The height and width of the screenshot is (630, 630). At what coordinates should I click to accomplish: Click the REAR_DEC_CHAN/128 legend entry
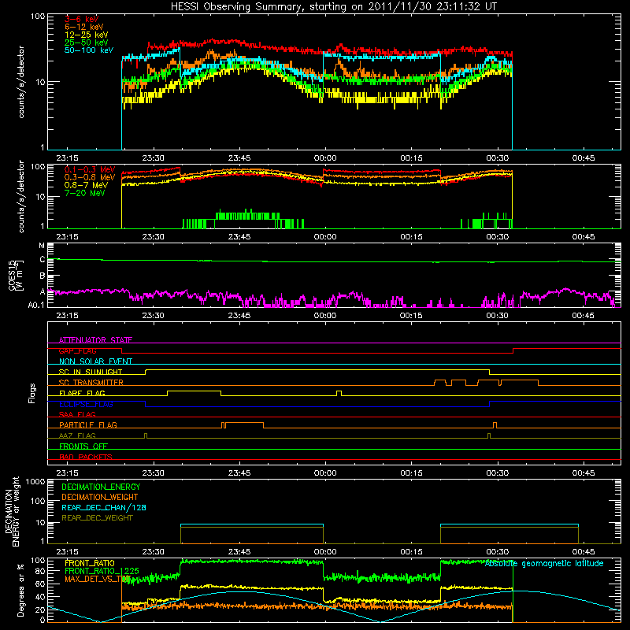coord(104,508)
